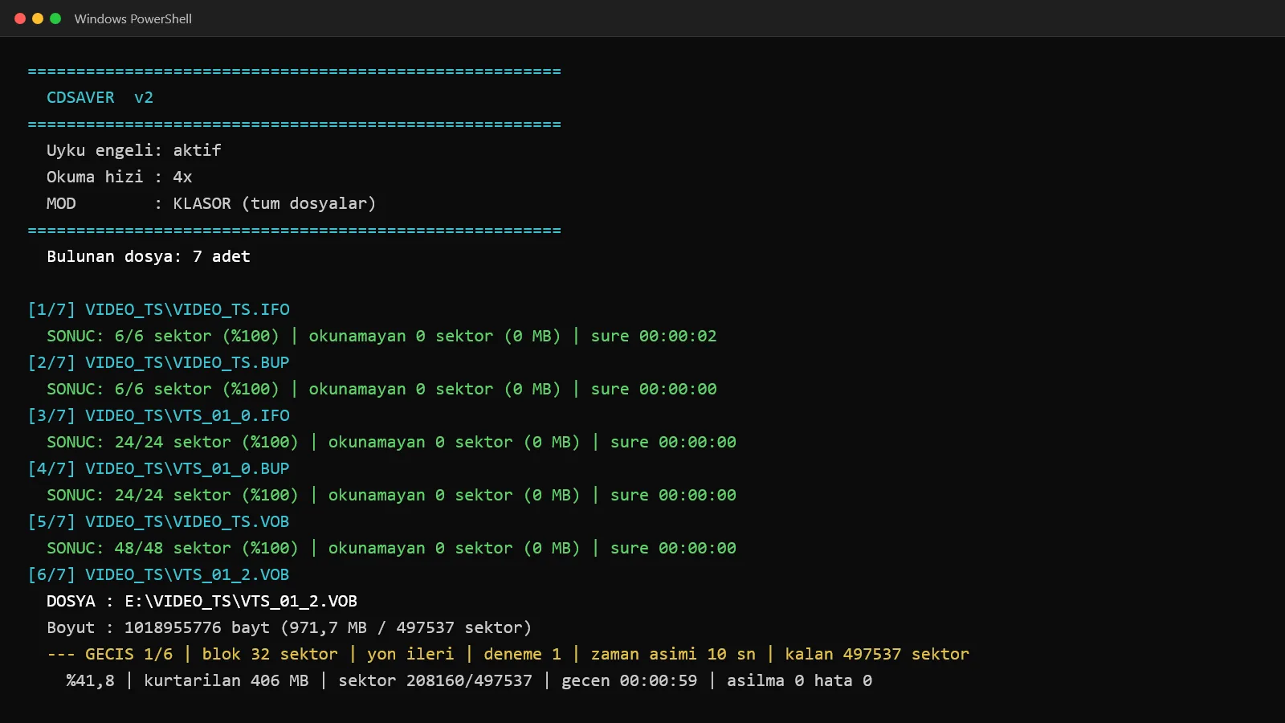Click the SONUC line under [2/7] VIDEO_TS.BUP
This screenshot has height=723, width=1285.
(x=381, y=389)
